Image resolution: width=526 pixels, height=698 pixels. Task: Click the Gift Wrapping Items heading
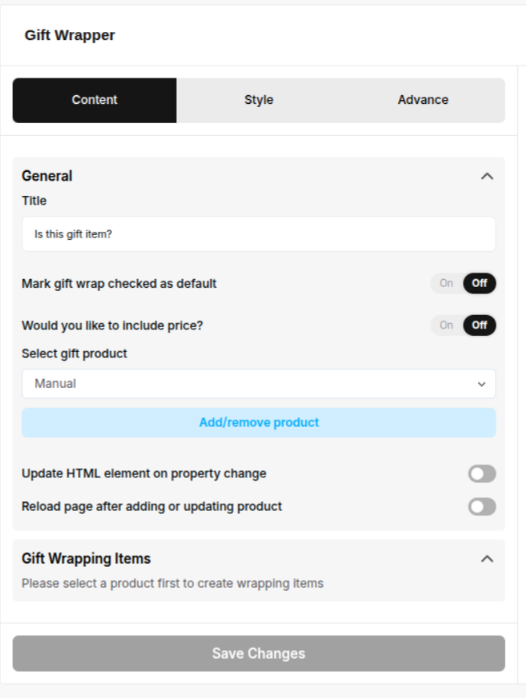(x=86, y=559)
